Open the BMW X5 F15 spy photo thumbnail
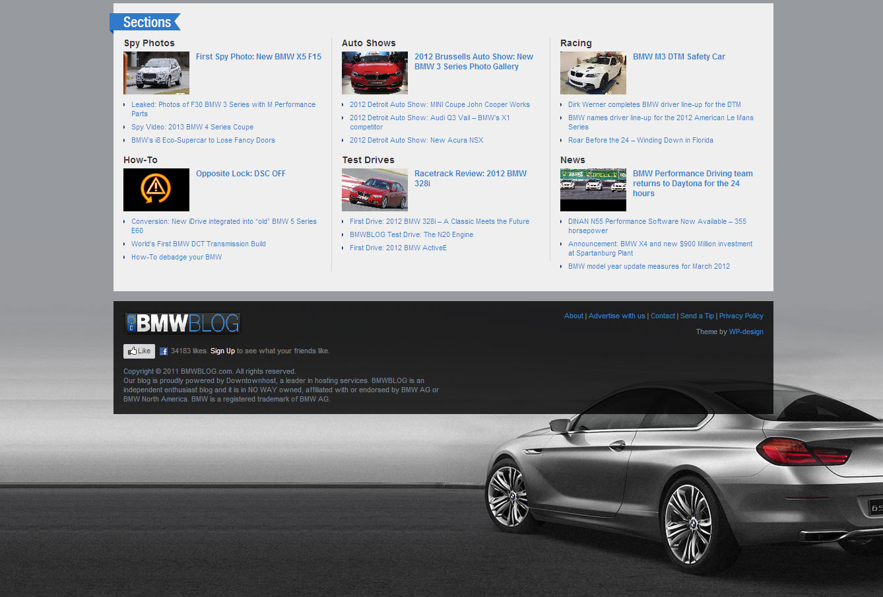This screenshot has width=883, height=597. pos(156,73)
